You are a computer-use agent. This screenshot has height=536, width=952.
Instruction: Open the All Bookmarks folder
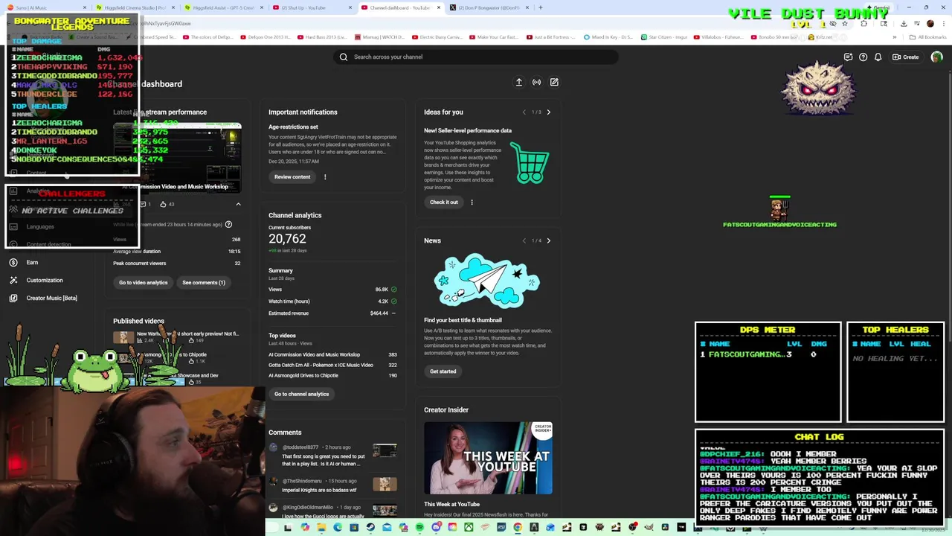coord(927,36)
